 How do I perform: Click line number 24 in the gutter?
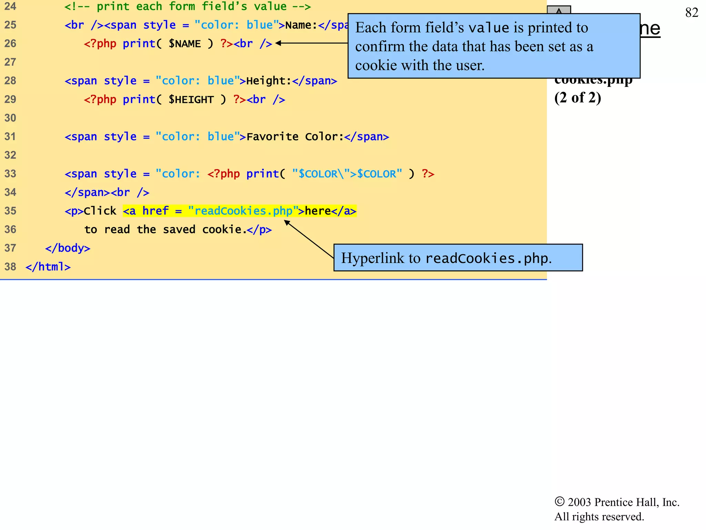tap(10, 7)
